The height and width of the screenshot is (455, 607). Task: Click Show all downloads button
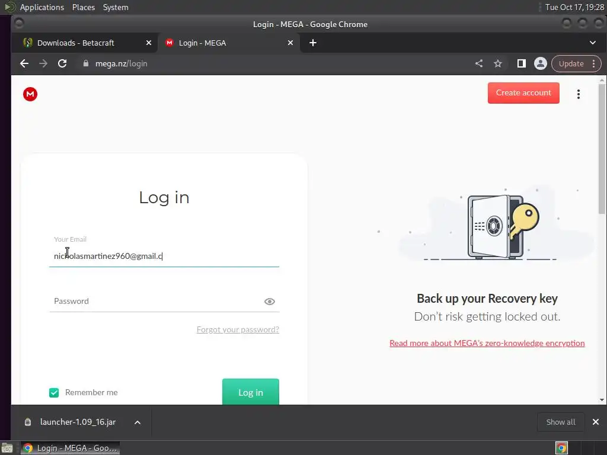click(561, 422)
